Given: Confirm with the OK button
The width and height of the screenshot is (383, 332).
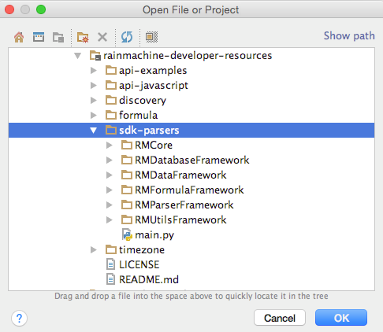Looking at the screenshot, I should (341, 318).
